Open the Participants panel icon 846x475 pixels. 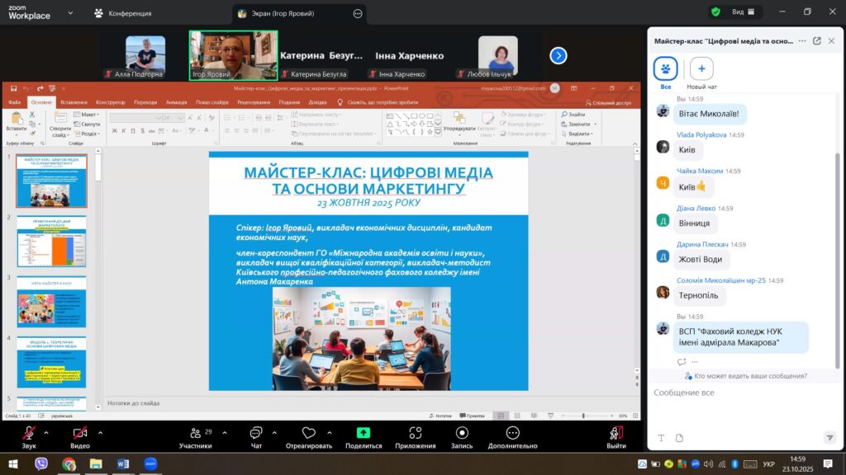[196, 433]
